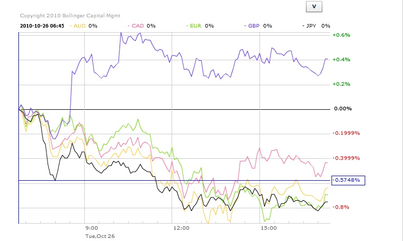Screen dimensions: 403x241
Task: Toggle the CAD series legend entry
Action: tap(137, 25)
